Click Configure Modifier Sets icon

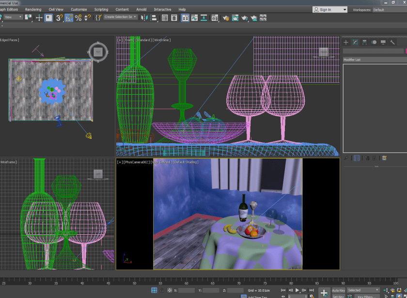384,158
